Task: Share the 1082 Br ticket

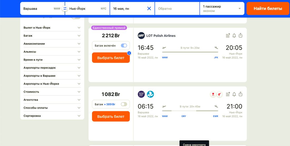Action: pos(240,94)
